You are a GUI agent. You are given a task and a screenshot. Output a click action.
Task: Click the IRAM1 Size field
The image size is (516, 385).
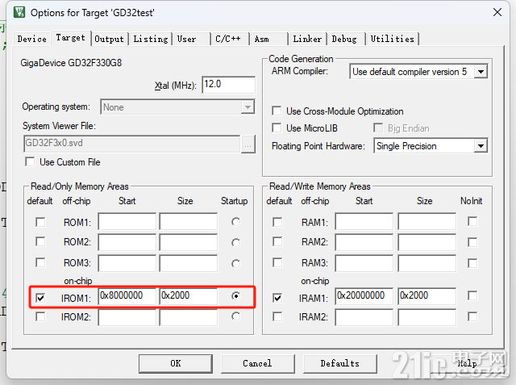point(427,296)
